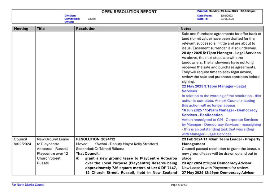The width and height of the screenshot is (274, 194).
Task: Select the Date To value 23/06/2025
Action: pos(227,19)
